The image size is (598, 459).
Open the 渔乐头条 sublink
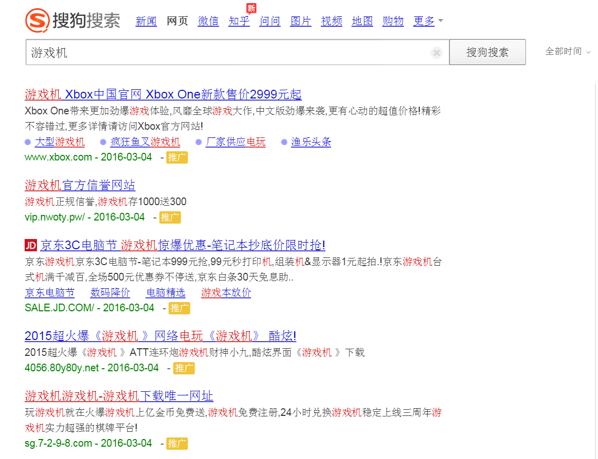click(x=311, y=142)
